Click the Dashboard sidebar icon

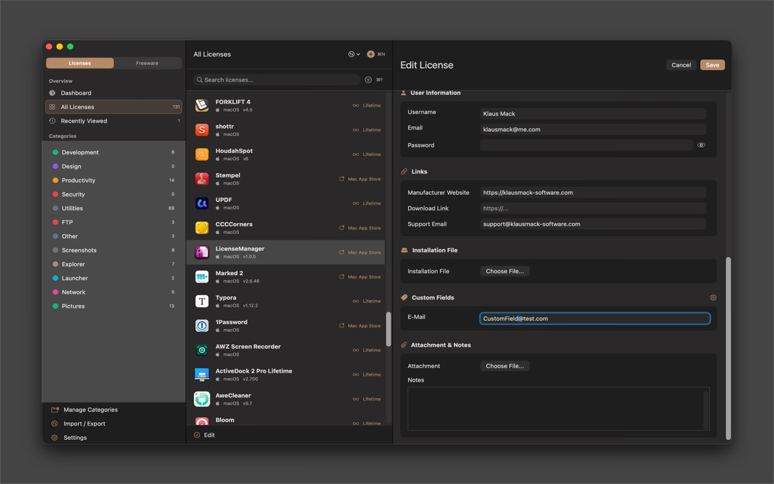click(53, 93)
